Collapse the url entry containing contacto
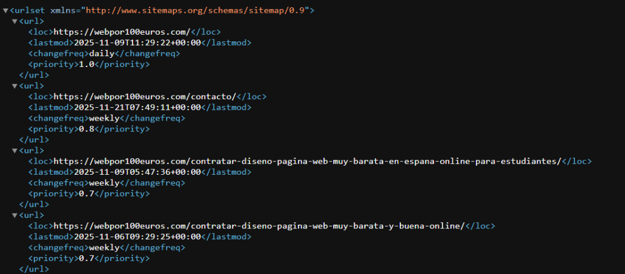 (x=15, y=86)
